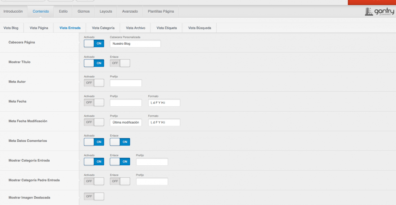The image size is (396, 205).
Task: Click the Meta Autor Prefijo field
Action: click(x=126, y=83)
